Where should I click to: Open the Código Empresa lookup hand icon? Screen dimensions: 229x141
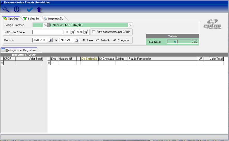46,25
